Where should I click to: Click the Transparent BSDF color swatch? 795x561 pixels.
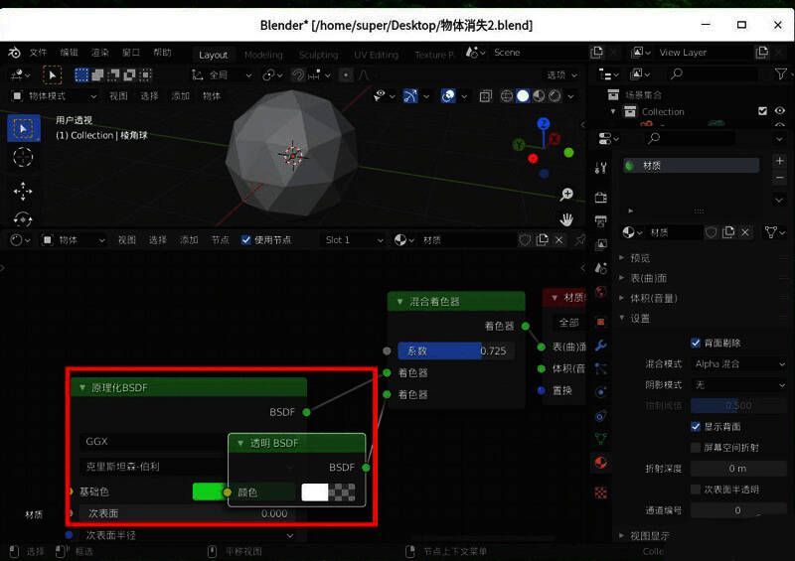(x=328, y=492)
